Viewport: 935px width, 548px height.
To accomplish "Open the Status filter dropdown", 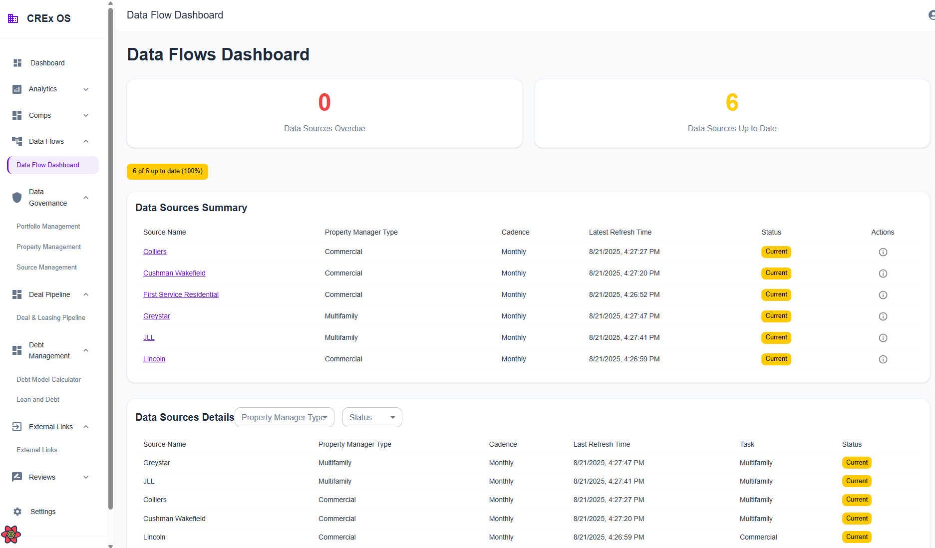I will [x=372, y=417].
